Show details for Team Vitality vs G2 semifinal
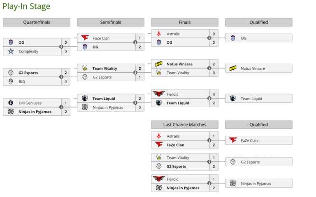Image resolution: width=316 pixels, height=197 pixels. 135,73
